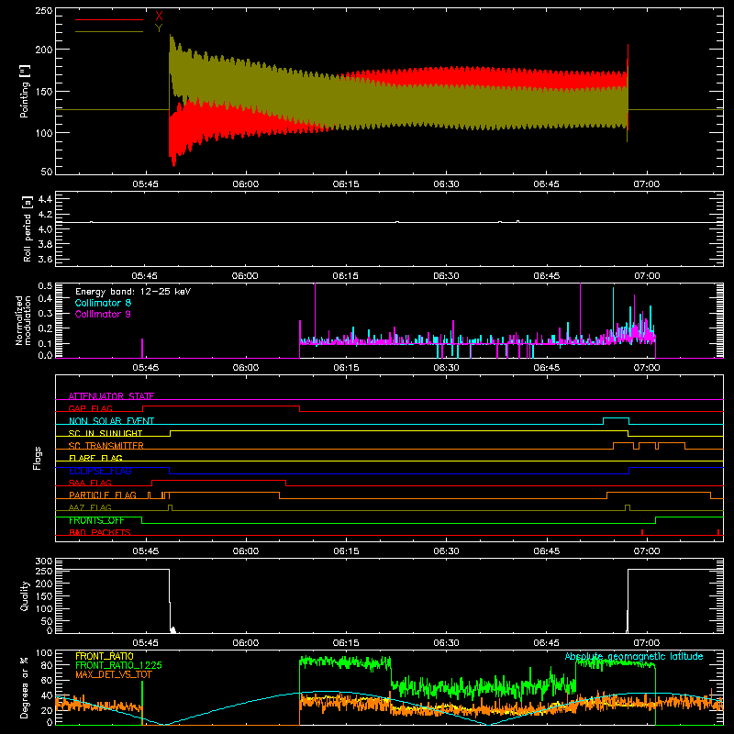The image size is (734, 734).
Task: Select the SAA_FLAG label
Action: (x=90, y=483)
